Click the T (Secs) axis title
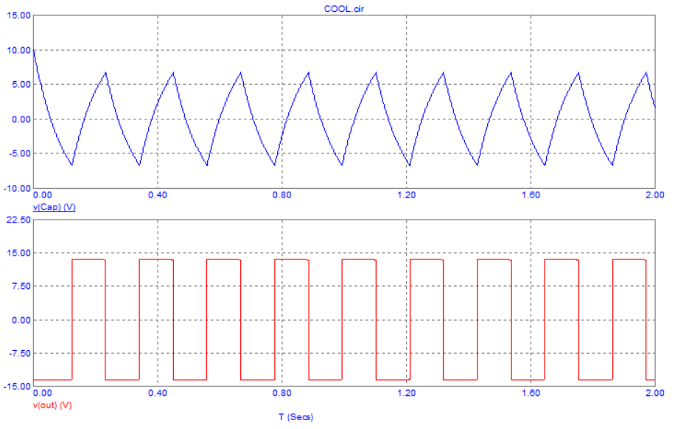Image resolution: width=675 pixels, height=429 pixels. point(295,417)
